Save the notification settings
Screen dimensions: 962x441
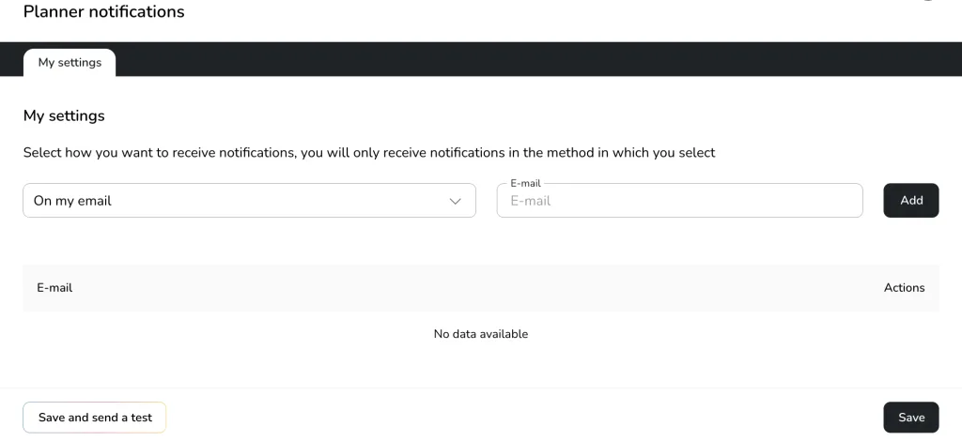point(910,418)
